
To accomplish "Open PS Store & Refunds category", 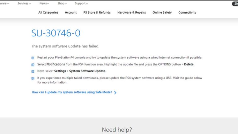I will [97, 12].
